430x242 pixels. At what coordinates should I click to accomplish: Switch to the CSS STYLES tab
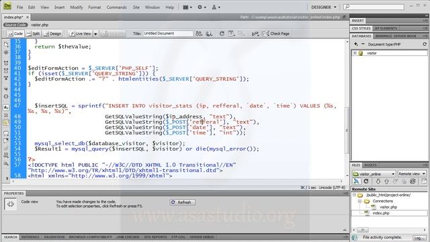[x=361, y=28]
